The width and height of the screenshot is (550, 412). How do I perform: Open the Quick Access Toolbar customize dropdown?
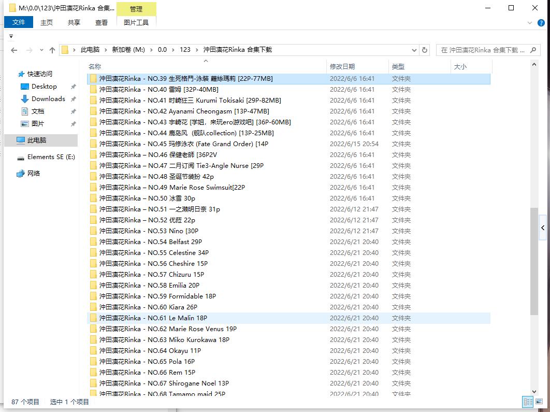pyautogui.click(x=11, y=36)
